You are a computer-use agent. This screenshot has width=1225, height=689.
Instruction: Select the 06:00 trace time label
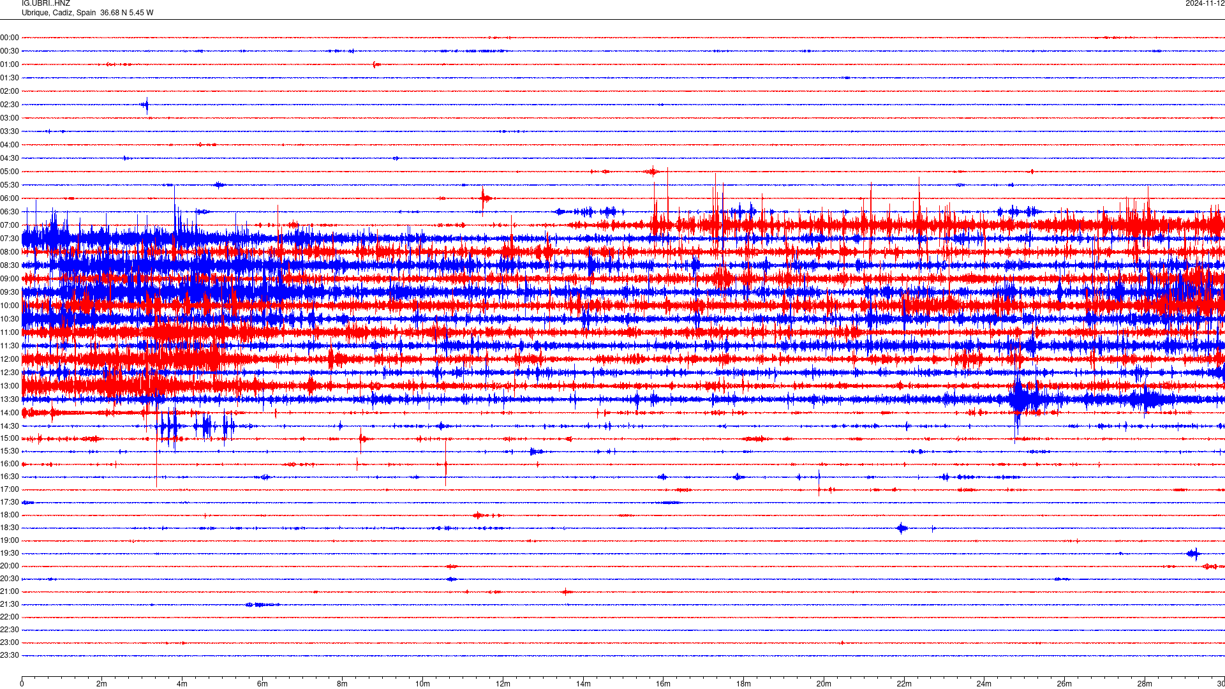10,198
